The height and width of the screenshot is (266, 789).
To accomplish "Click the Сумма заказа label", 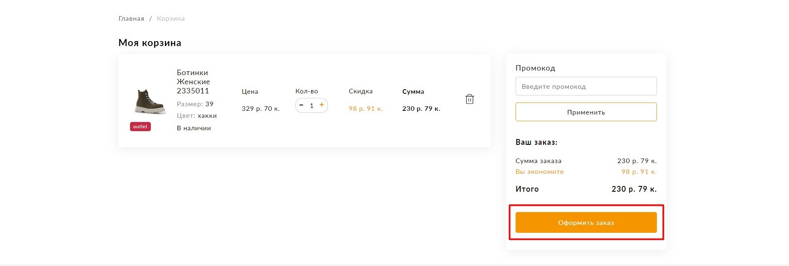I will [538, 161].
